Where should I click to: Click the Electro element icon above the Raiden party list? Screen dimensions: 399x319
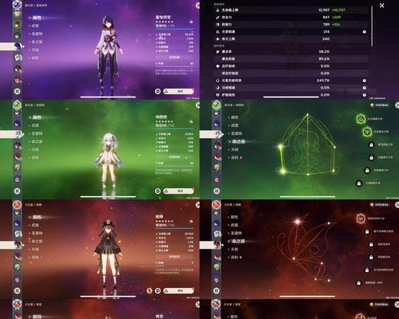18,5
